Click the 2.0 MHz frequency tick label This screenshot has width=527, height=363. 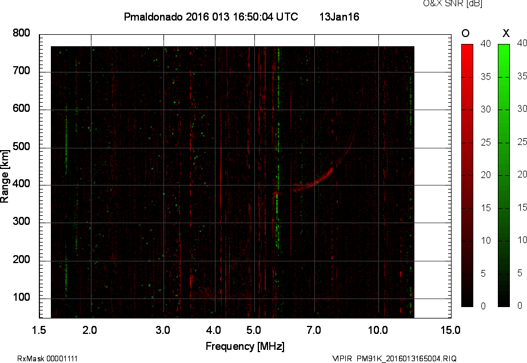90,330
